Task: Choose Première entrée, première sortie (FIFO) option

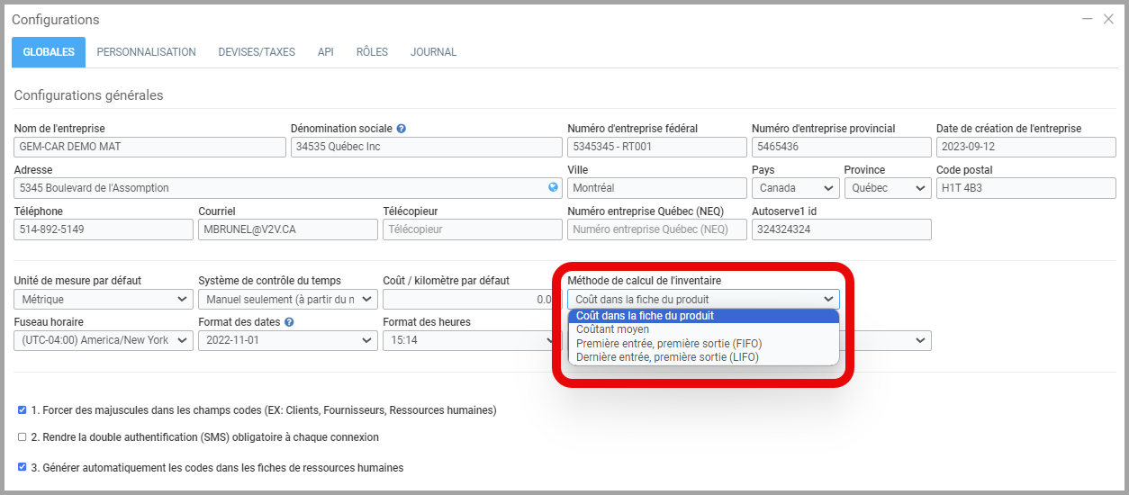Action: [669, 344]
